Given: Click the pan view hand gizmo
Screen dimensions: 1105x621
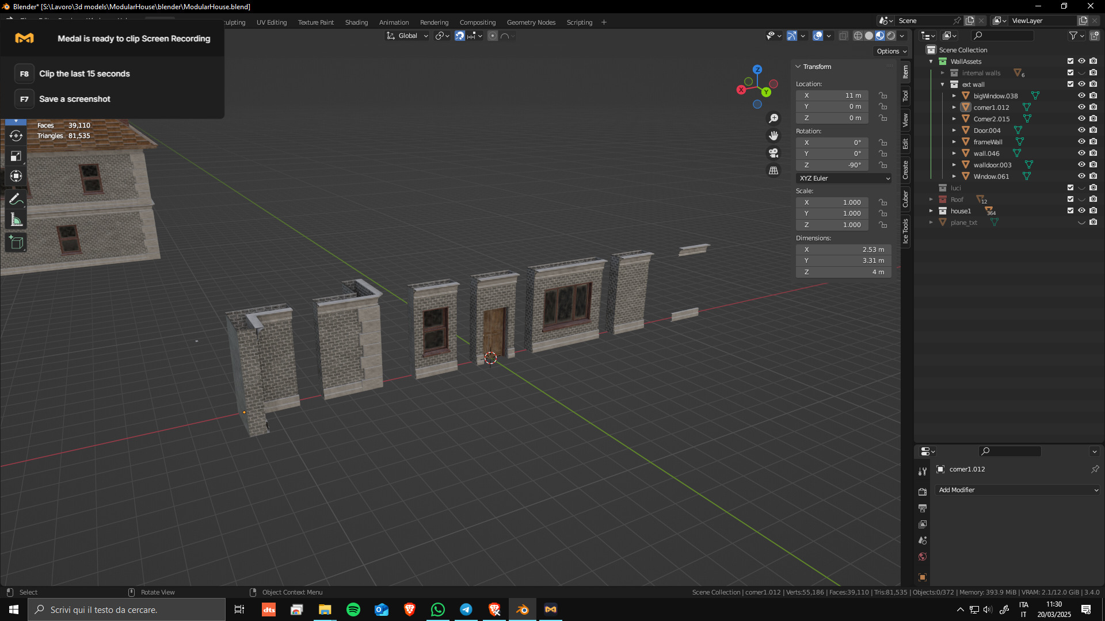Looking at the screenshot, I should pyautogui.click(x=773, y=136).
